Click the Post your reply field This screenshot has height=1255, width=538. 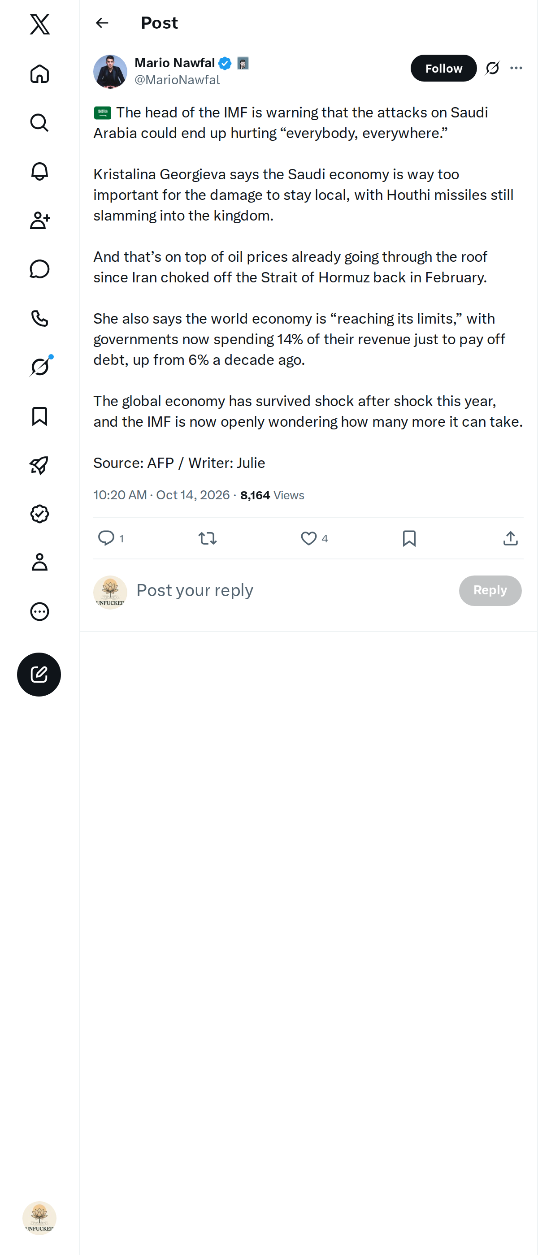pyautogui.click(x=292, y=590)
